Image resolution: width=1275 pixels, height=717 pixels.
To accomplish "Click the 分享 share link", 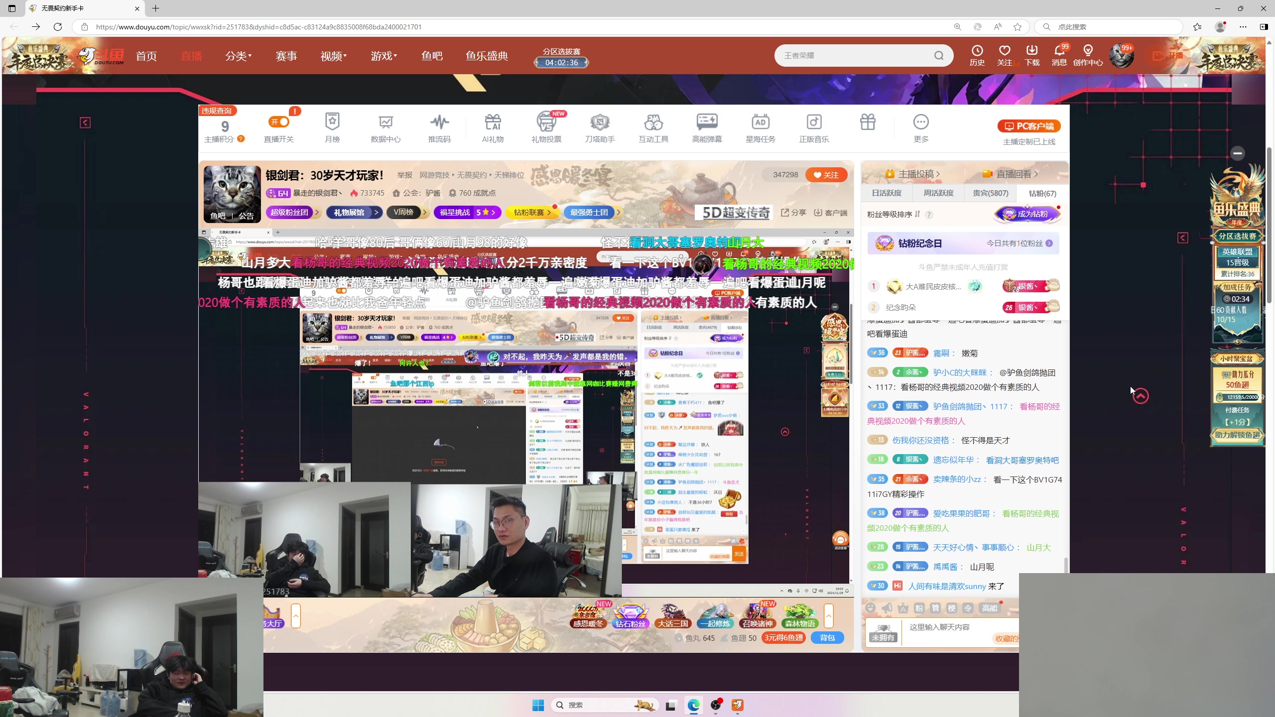I will click(x=793, y=213).
